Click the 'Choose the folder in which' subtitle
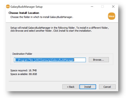126x98 pixels. point(42,17)
